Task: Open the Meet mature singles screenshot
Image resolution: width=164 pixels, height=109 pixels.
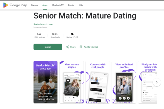Action: point(72,82)
